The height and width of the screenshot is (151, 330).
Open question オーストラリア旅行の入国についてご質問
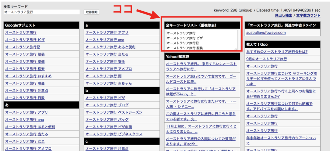[x=201, y=142]
